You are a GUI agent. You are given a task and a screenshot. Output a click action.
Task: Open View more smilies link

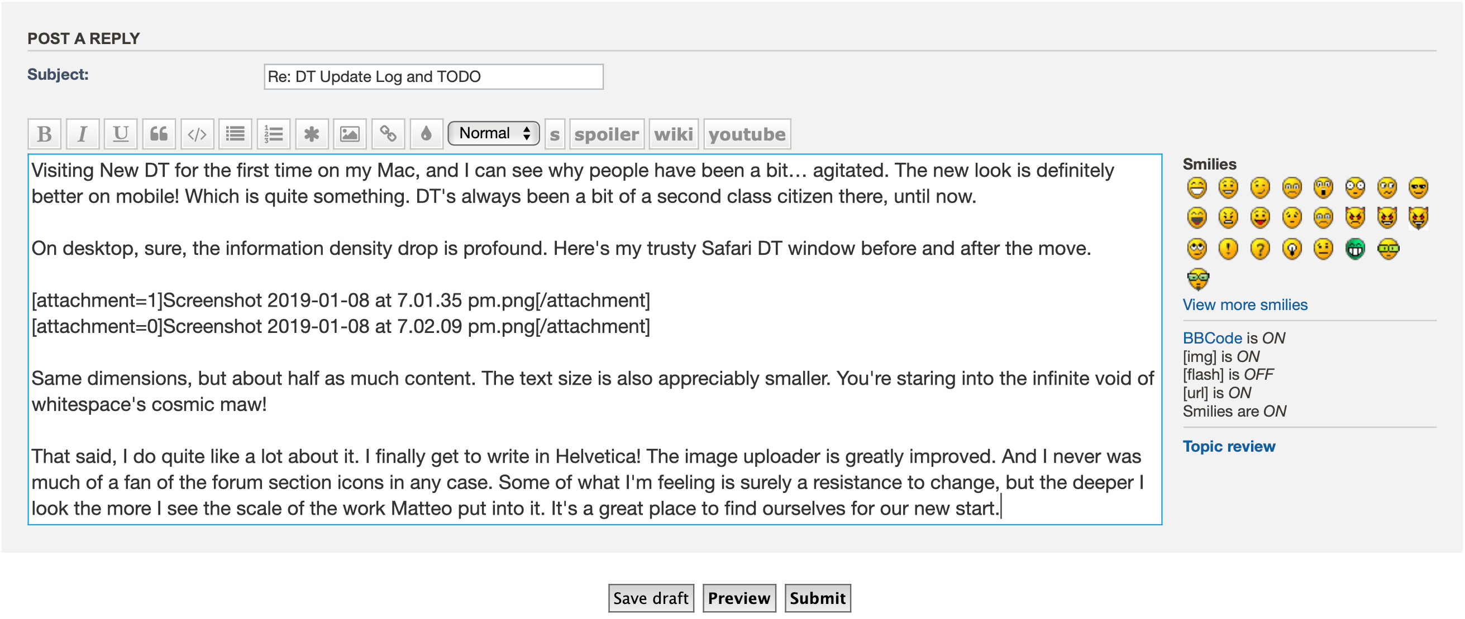(x=1244, y=305)
